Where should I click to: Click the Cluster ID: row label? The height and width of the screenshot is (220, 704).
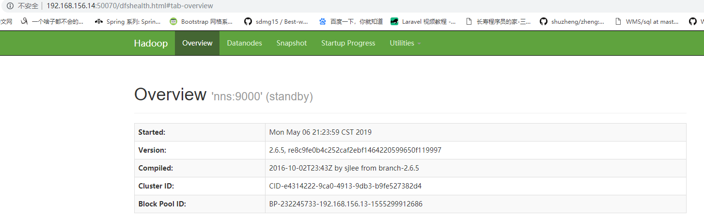click(156, 186)
